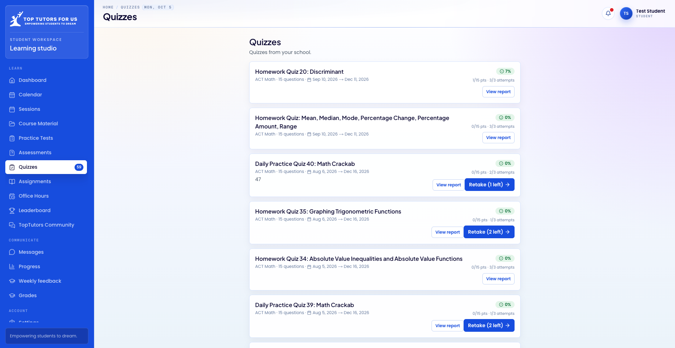
Task: Click the Messages bubble icon
Action: point(12,252)
